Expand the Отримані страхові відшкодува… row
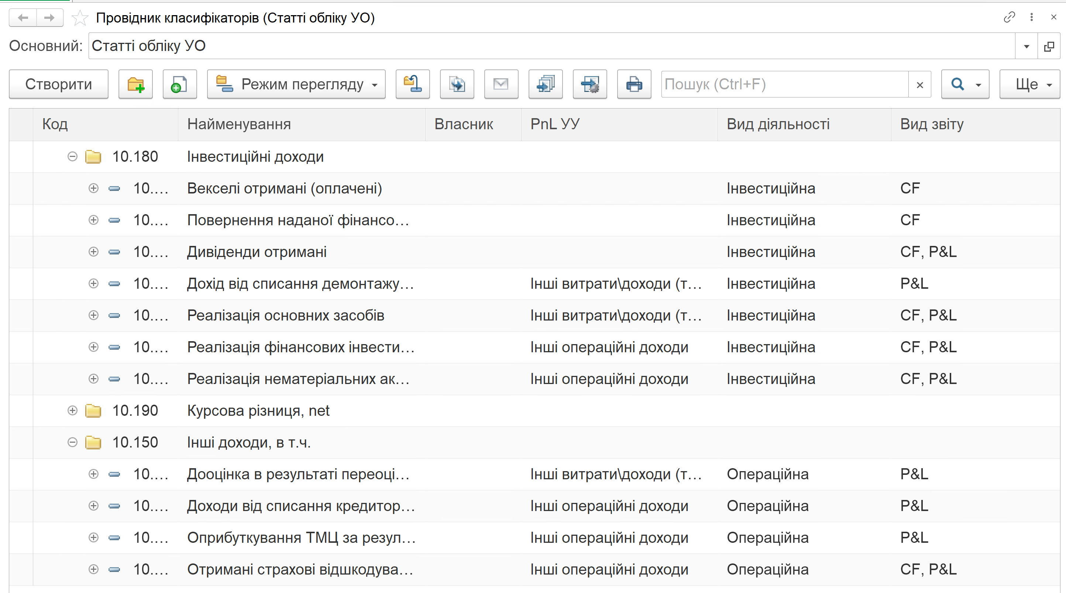Screen dimensions: 1066x593 click(93, 569)
